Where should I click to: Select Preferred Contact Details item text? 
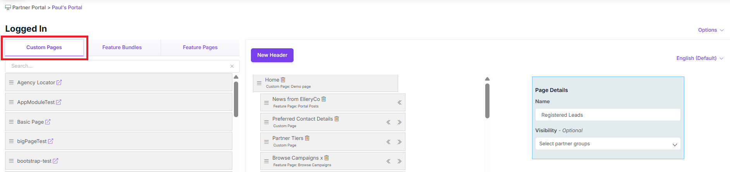(302, 119)
